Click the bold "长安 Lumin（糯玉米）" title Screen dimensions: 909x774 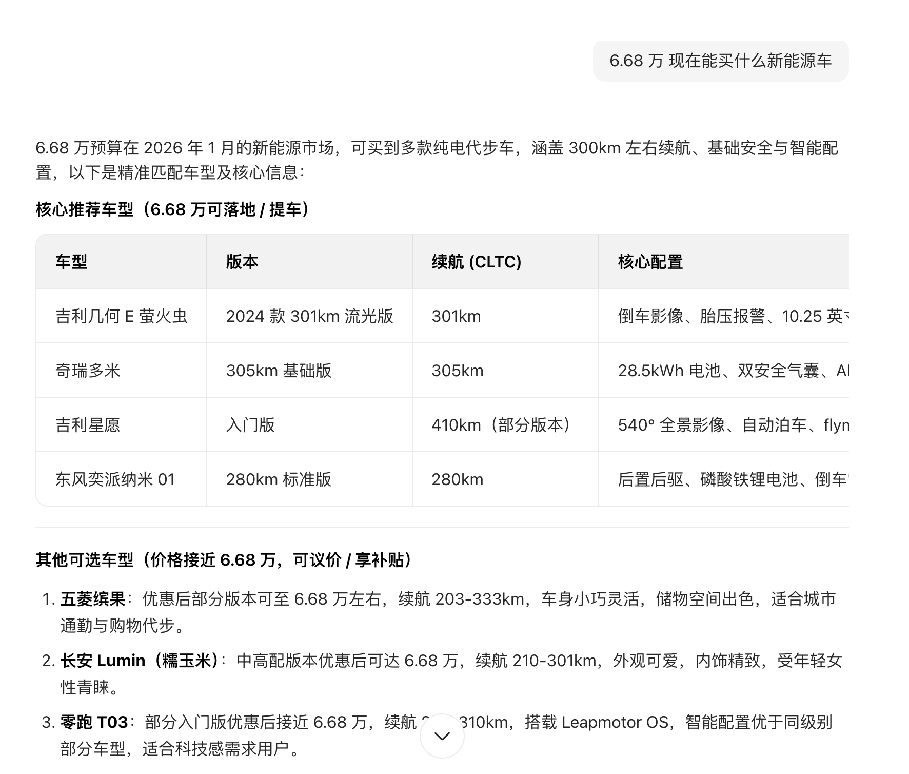coord(140,661)
